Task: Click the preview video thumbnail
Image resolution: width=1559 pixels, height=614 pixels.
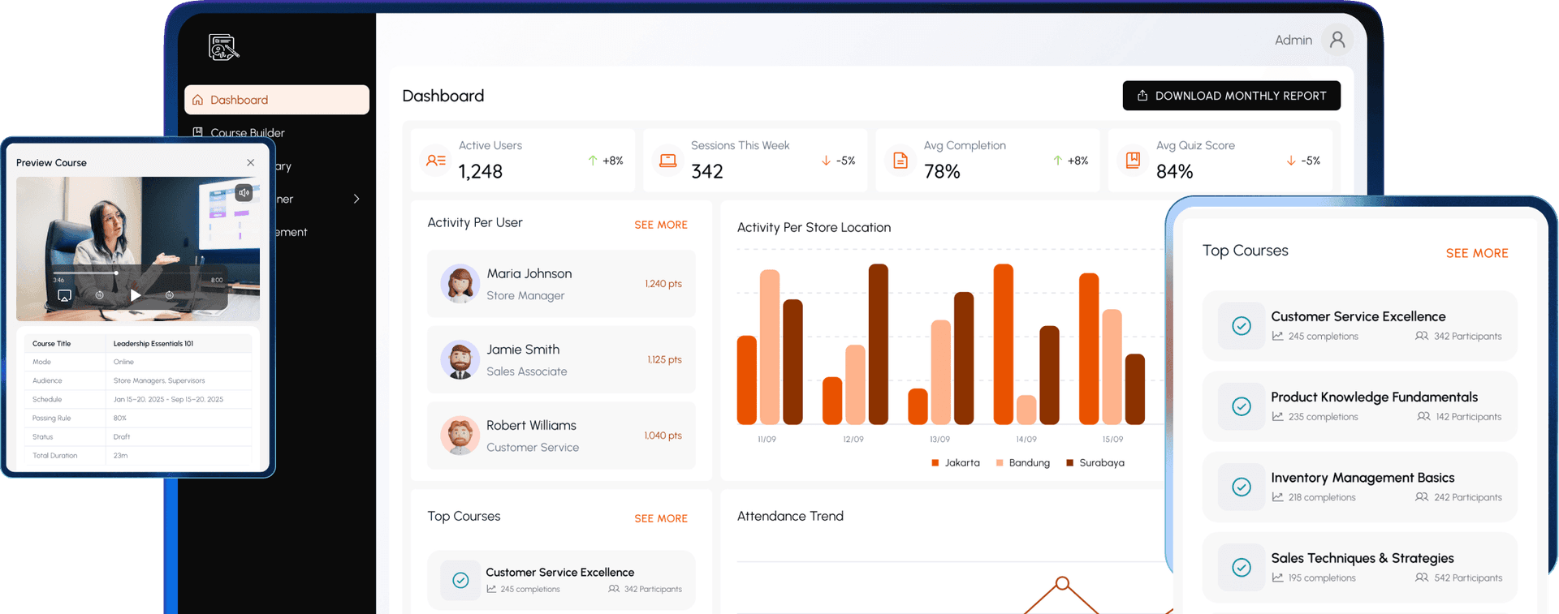Action: pyautogui.click(x=138, y=248)
